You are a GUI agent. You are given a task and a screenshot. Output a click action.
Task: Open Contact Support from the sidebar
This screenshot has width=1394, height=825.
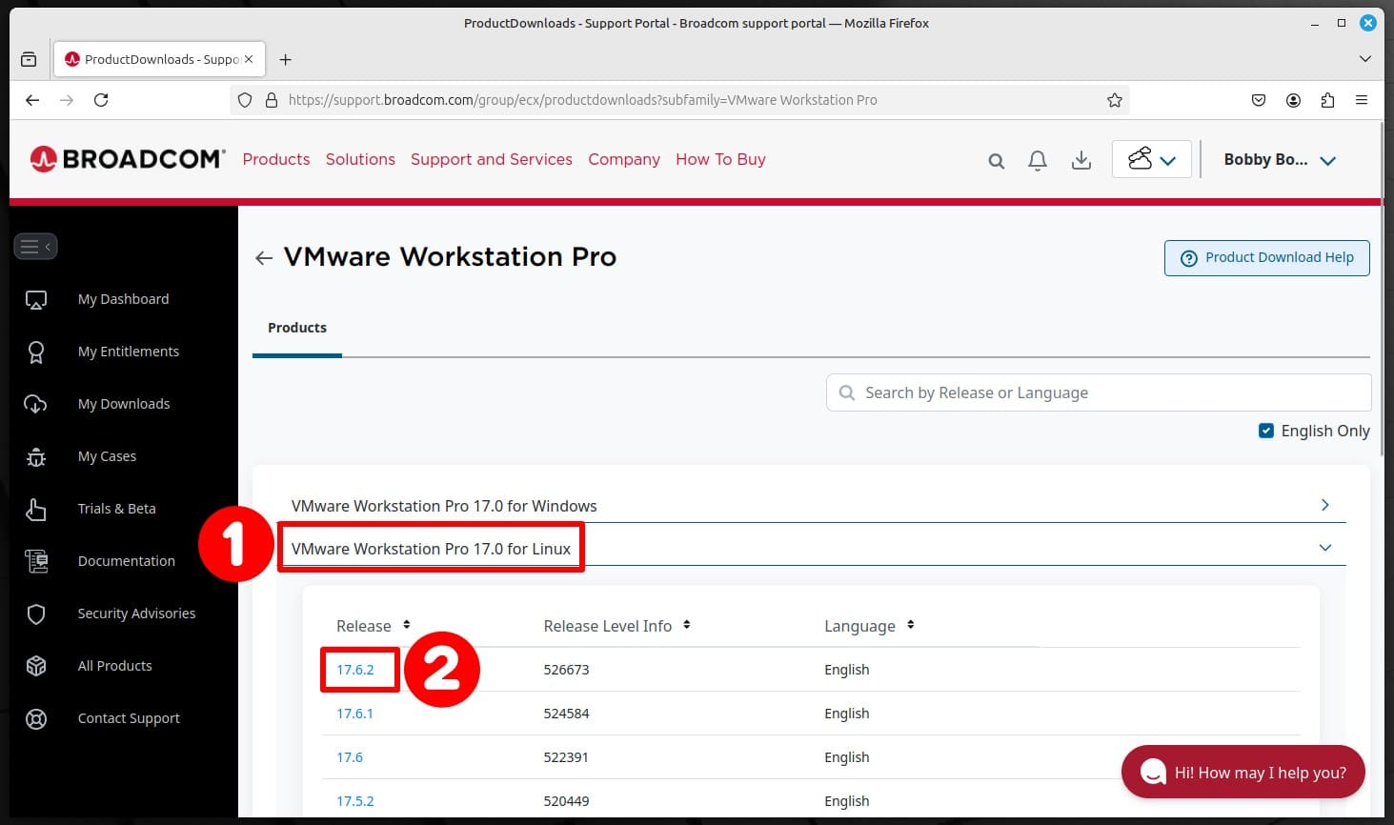(x=129, y=718)
